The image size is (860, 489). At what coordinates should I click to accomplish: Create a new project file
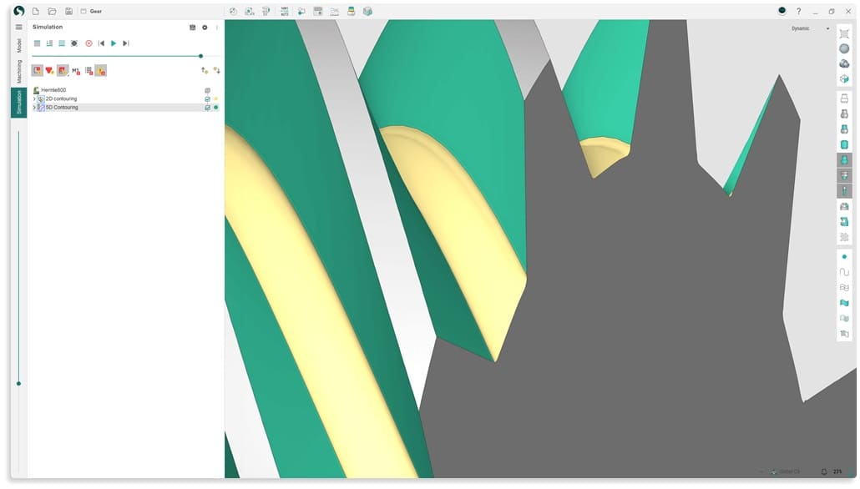click(36, 11)
